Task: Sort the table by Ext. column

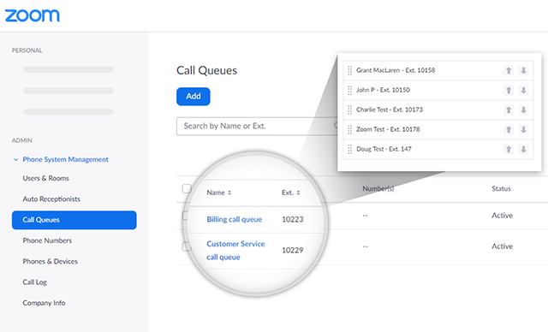Action: click(291, 193)
